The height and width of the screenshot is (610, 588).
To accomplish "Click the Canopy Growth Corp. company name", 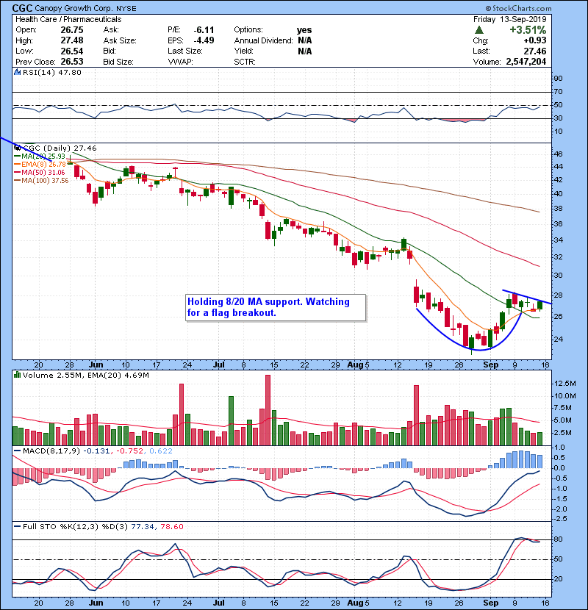I will [x=74, y=8].
